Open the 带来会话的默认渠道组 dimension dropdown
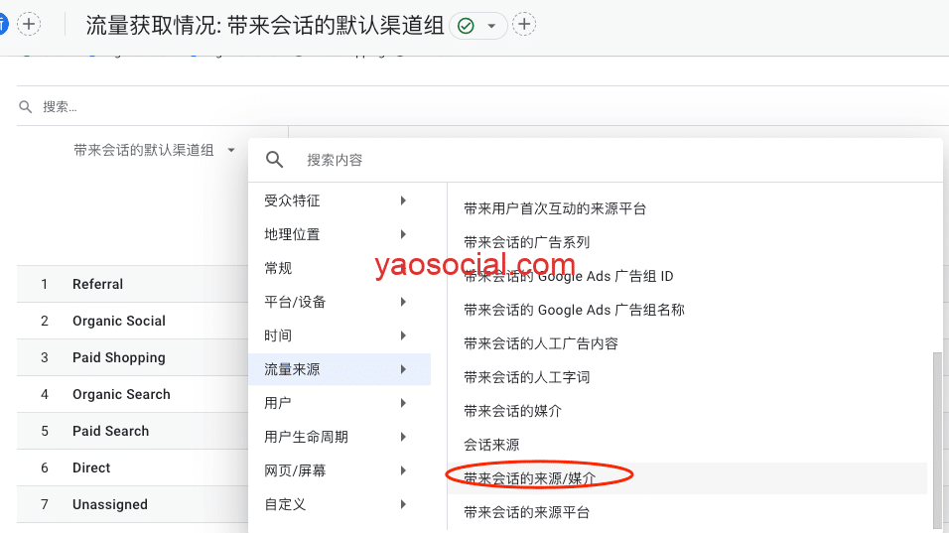949x533 pixels. tap(154, 151)
